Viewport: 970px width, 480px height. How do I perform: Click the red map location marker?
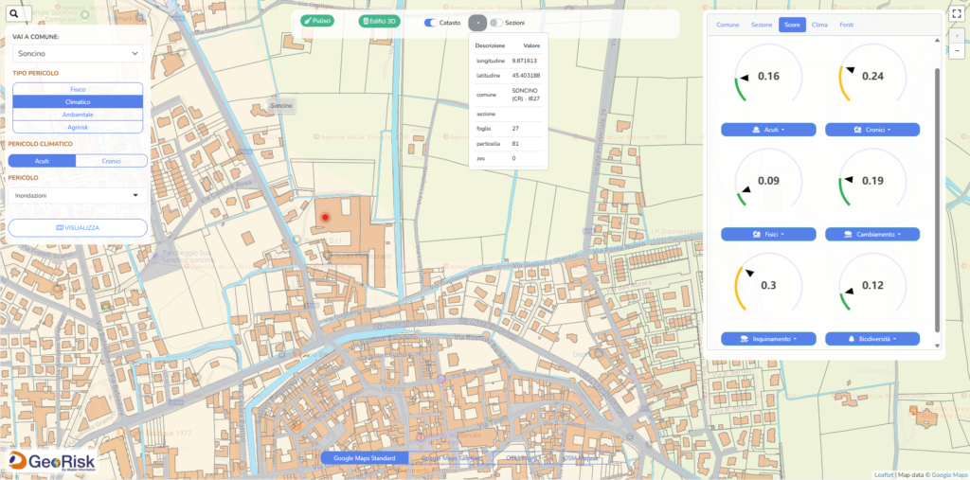point(324,218)
